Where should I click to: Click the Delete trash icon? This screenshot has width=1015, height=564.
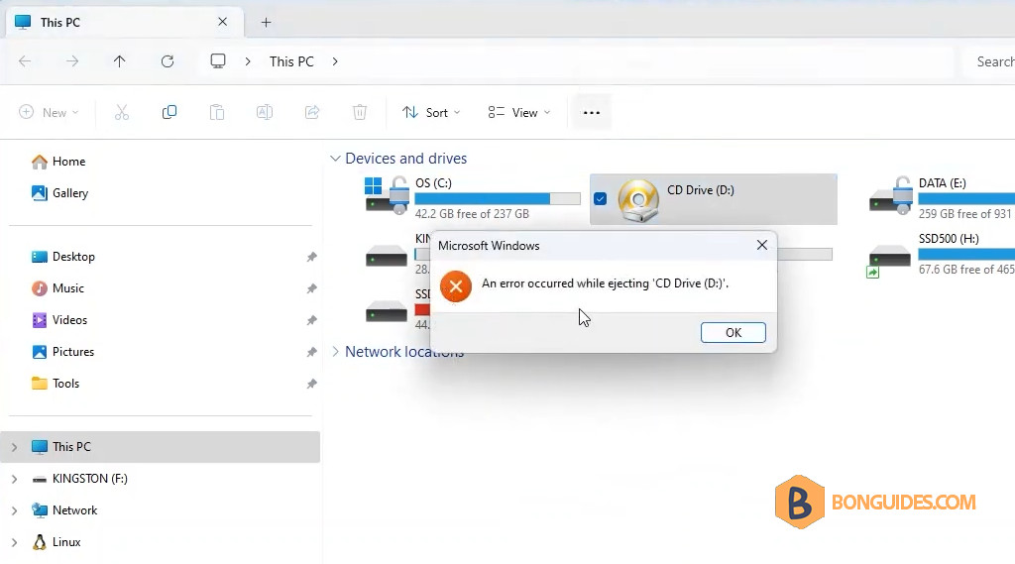coord(360,113)
